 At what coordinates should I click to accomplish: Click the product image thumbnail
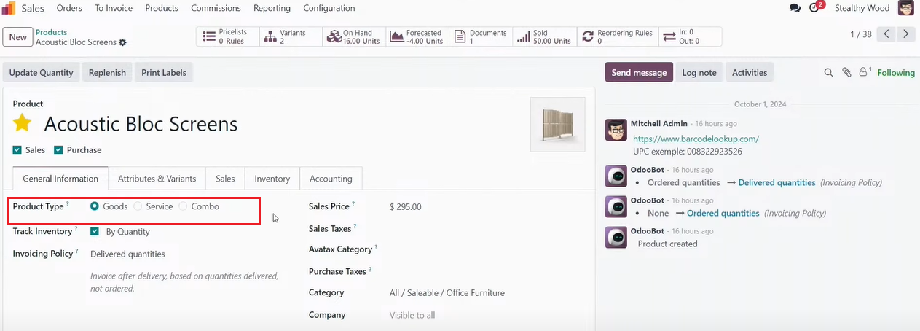click(x=558, y=124)
